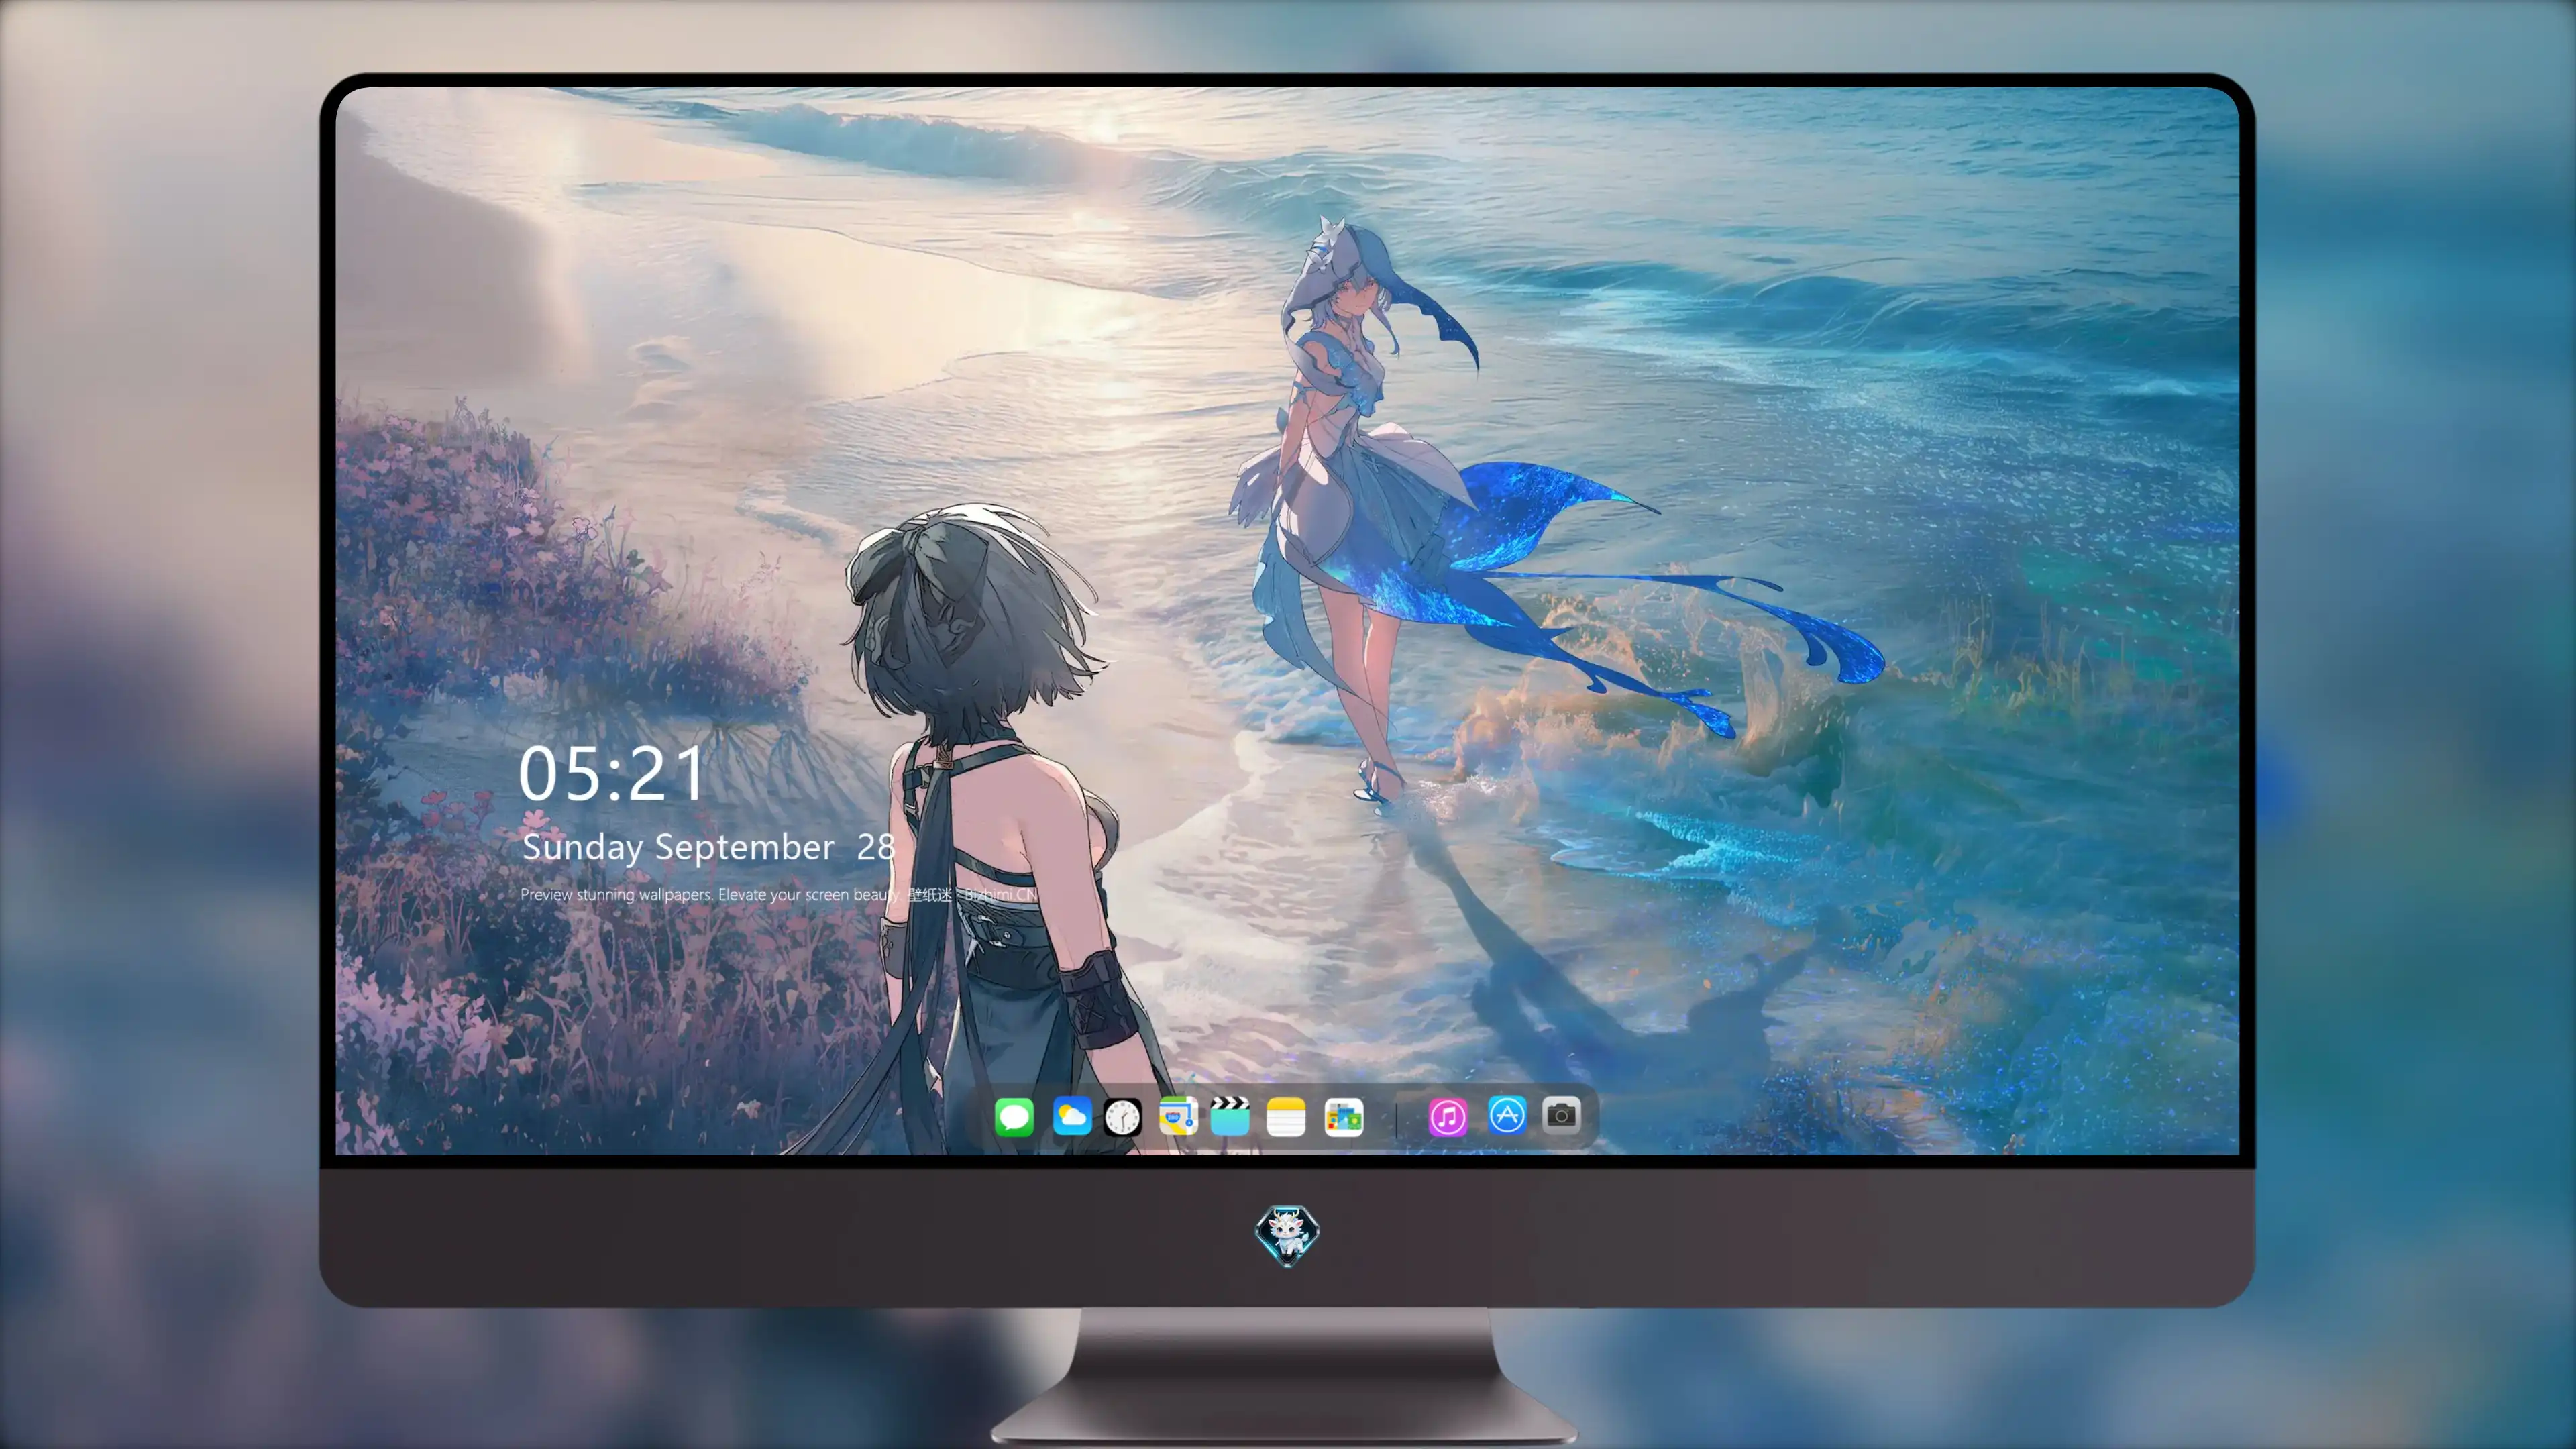Click the dragon mascot logo on monitor chin
2576x1449 pixels.
[1287, 1235]
